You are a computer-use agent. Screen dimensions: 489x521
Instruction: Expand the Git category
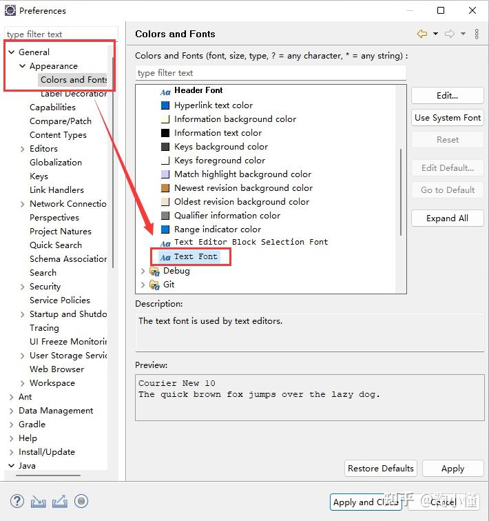click(143, 285)
